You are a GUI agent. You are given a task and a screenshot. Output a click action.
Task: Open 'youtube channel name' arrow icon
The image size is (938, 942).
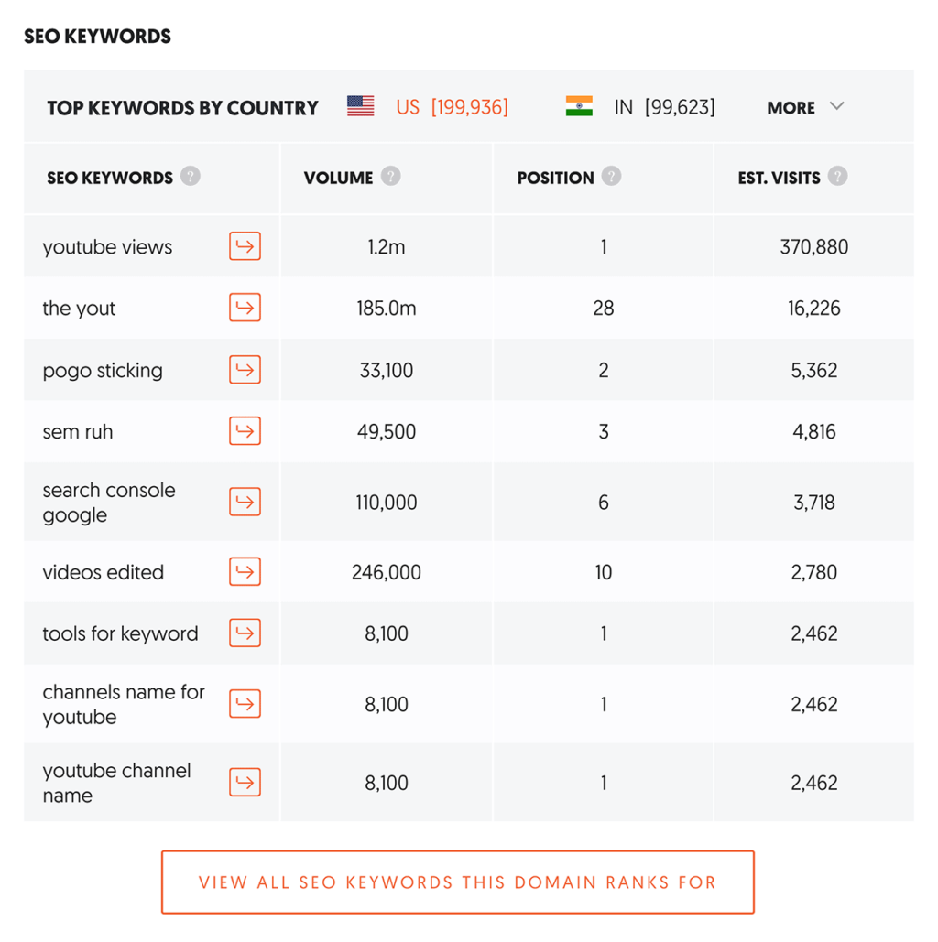coord(245,783)
